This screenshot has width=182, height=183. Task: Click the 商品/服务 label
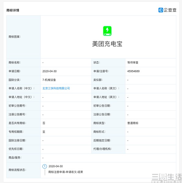[x=15, y=158]
